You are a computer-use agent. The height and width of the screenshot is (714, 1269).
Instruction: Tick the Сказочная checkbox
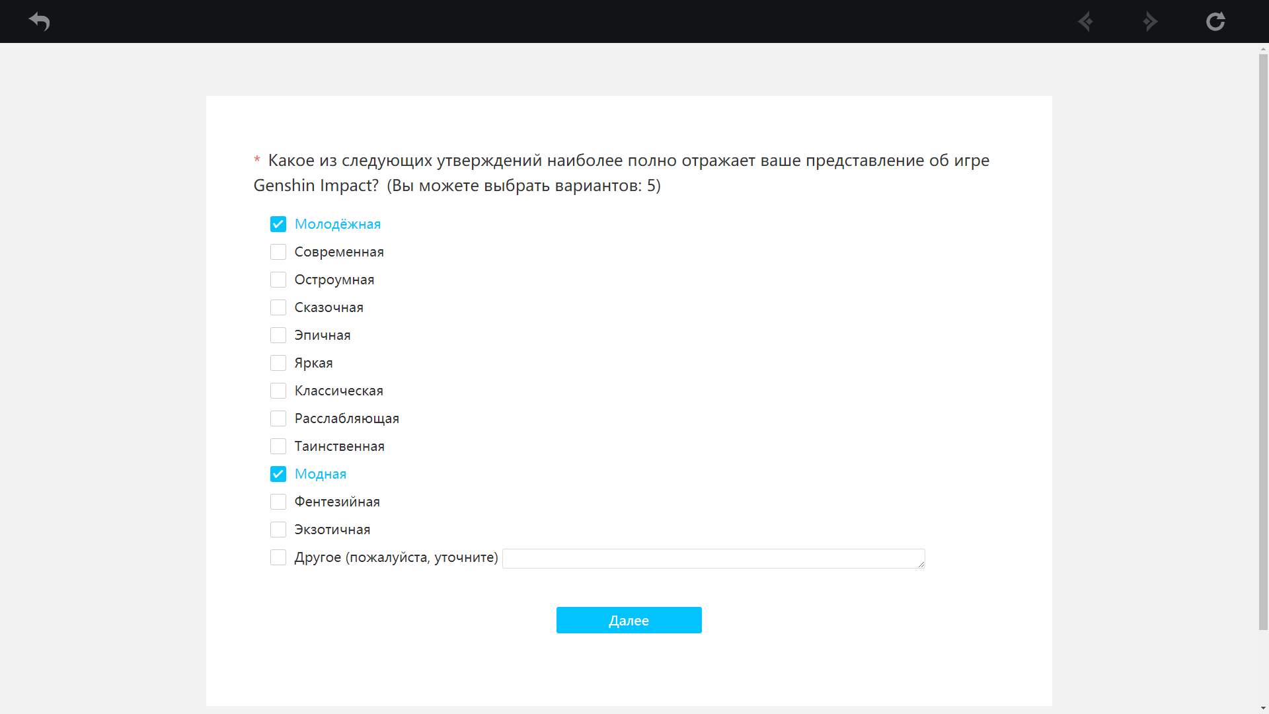coord(278,307)
